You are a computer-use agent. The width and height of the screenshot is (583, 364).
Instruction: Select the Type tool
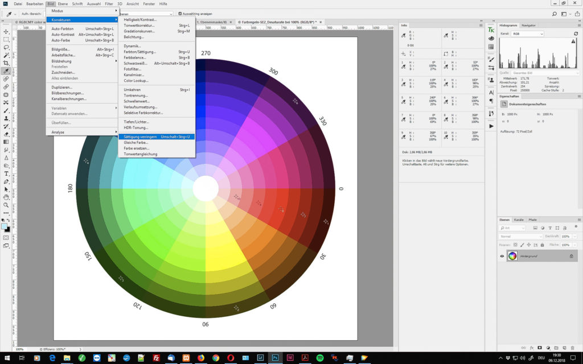click(x=6, y=173)
